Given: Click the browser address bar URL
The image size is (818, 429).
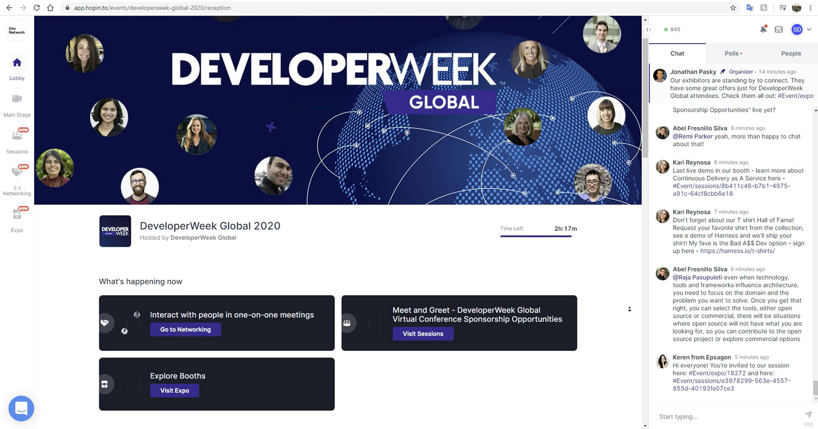Looking at the screenshot, I should [152, 8].
